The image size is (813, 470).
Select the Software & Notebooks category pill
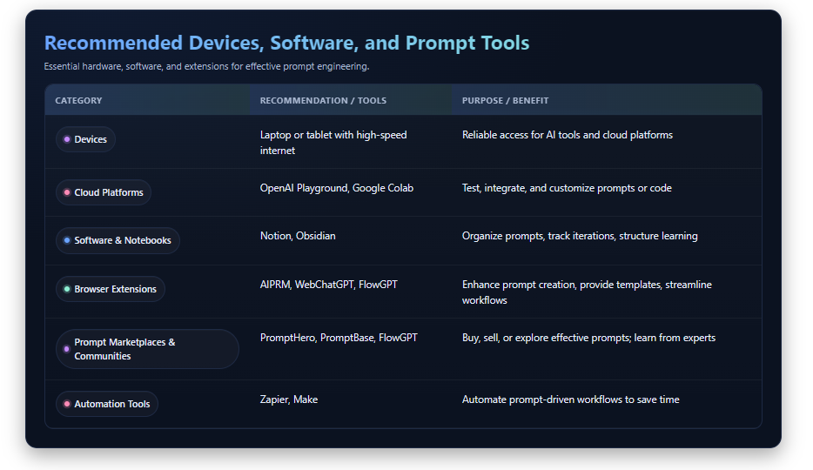[118, 240]
